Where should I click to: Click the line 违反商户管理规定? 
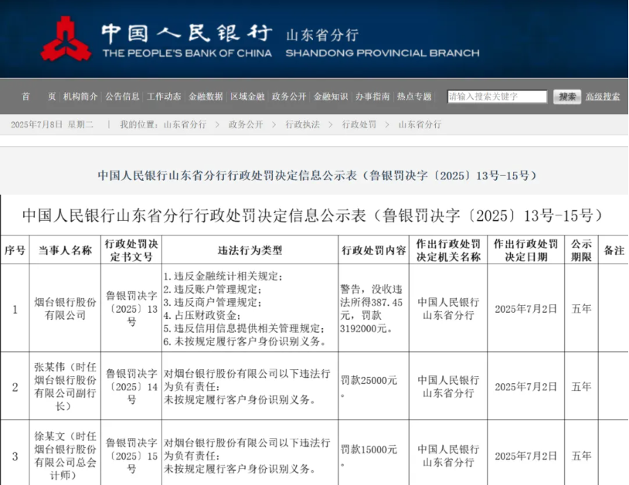(213, 302)
